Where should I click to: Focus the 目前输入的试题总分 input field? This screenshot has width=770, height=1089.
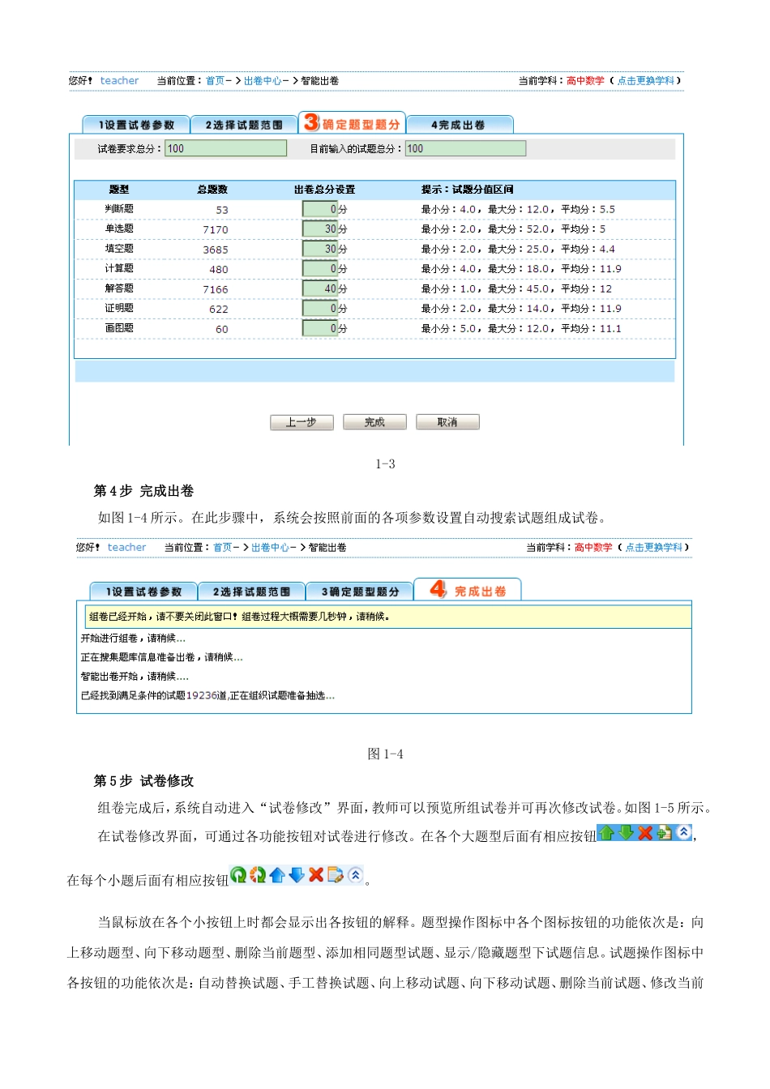tap(466, 148)
